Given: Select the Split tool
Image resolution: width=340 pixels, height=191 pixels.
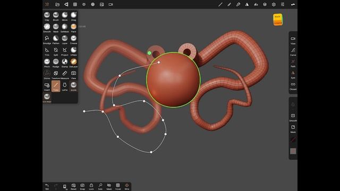Looking at the screenshot, I should (56, 51).
